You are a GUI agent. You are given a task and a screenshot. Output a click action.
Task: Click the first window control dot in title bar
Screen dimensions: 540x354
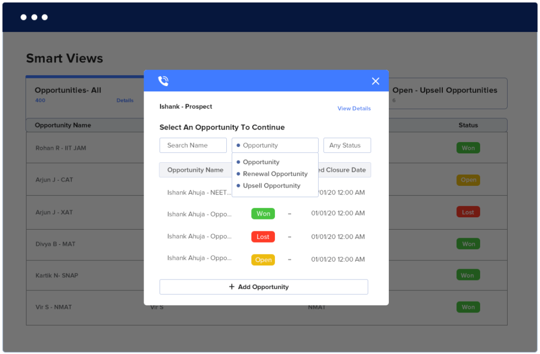(23, 17)
